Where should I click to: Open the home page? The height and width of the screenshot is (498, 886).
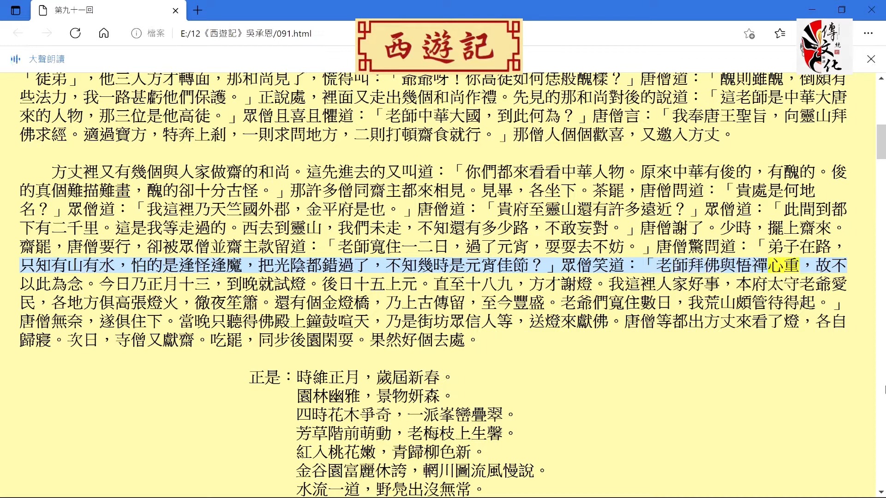[104, 33]
